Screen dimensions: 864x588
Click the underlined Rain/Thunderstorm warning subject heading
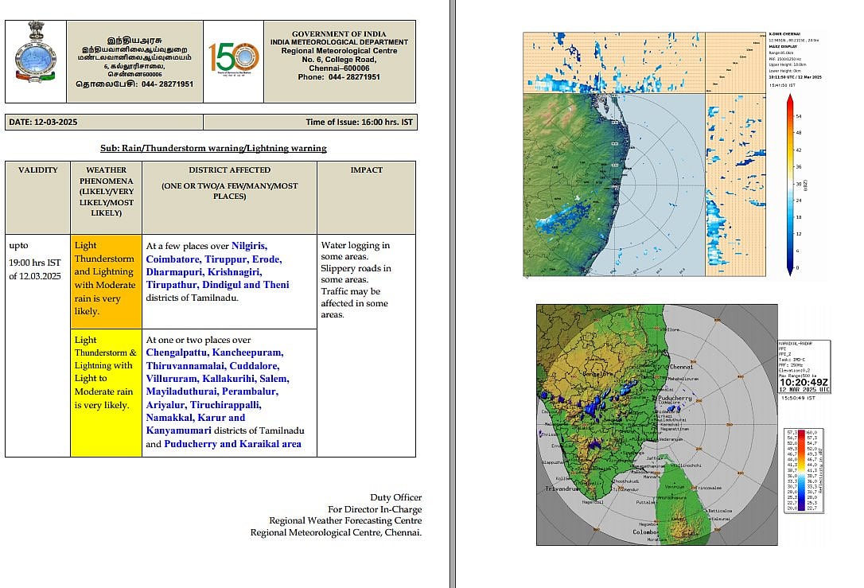213,148
